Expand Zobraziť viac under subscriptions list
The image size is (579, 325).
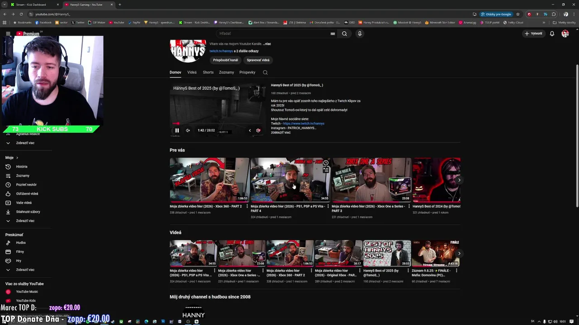point(25,143)
